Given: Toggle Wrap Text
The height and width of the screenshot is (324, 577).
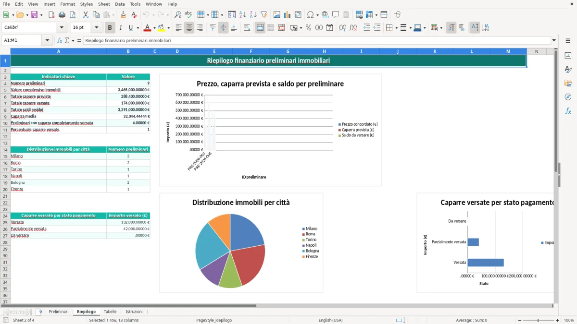Looking at the screenshot, I should tap(247, 28).
